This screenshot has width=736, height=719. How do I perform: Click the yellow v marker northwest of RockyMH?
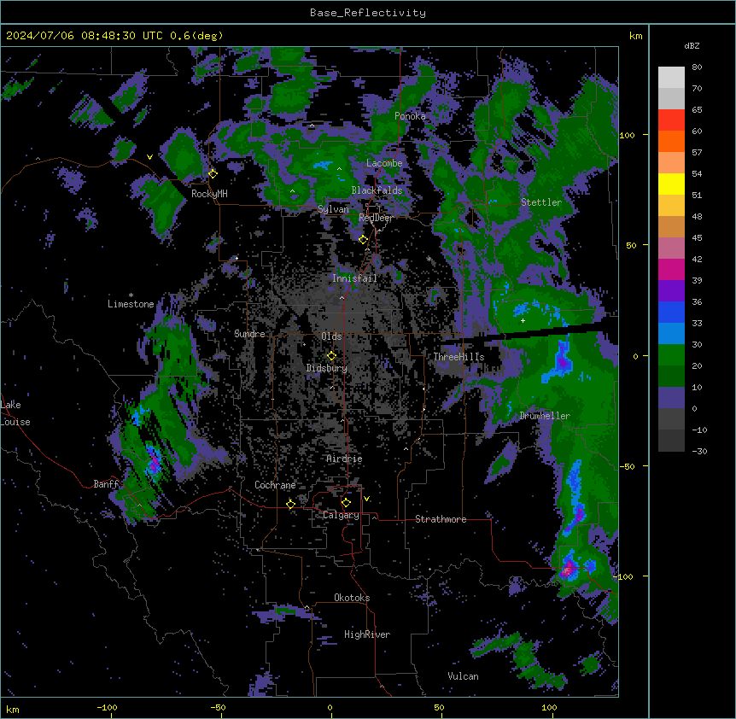click(x=149, y=157)
